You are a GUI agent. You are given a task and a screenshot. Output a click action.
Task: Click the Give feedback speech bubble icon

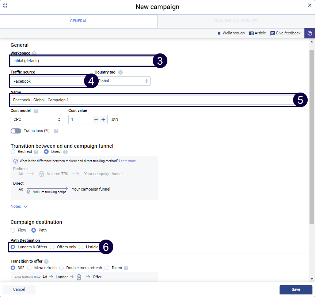point(273,33)
